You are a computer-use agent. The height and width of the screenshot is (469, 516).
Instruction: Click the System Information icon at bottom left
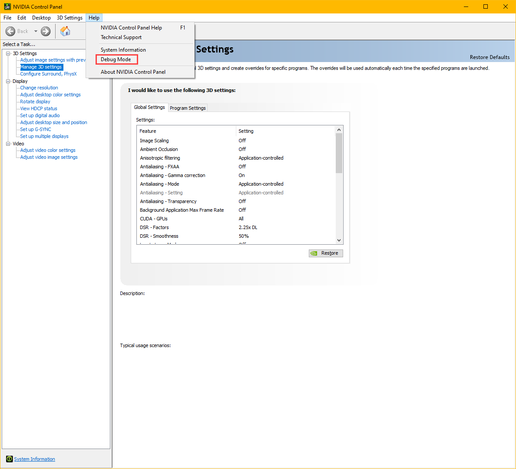(9, 459)
